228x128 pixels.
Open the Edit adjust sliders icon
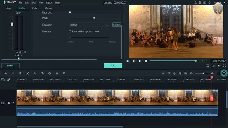(x=64, y=73)
